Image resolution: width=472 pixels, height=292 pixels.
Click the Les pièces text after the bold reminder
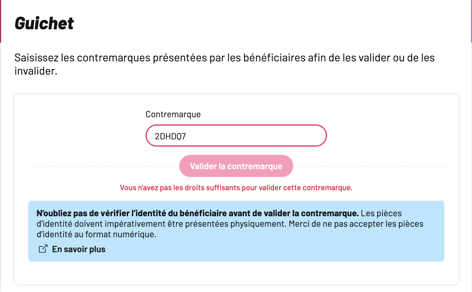(x=381, y=213)
